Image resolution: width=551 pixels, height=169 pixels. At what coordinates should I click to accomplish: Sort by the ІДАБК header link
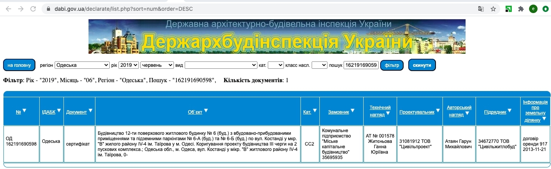pyautogui.click(x=48, y=112)
